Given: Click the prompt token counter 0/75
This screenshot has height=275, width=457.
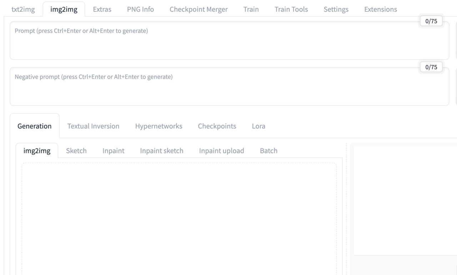Looking at the screenshot, I should 432,21.
